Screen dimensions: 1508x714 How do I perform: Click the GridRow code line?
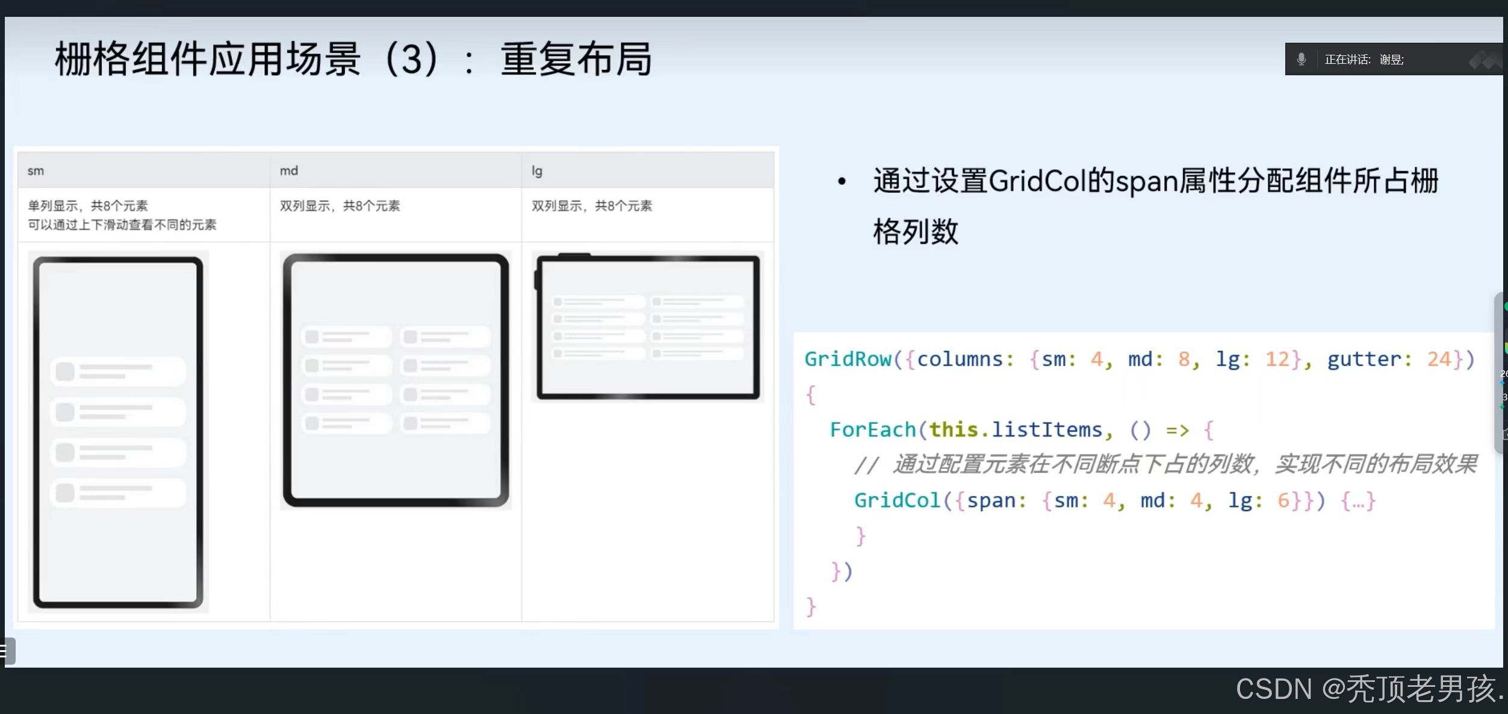(x=1138, y=359)
